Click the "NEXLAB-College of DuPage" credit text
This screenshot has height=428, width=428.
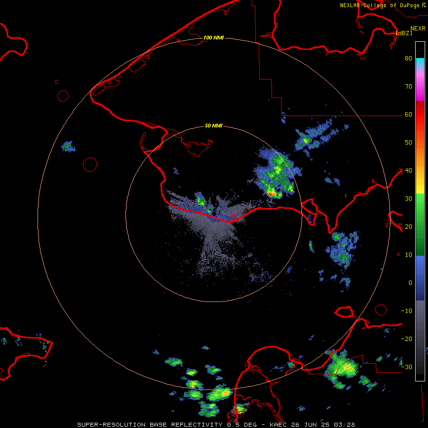379,5
